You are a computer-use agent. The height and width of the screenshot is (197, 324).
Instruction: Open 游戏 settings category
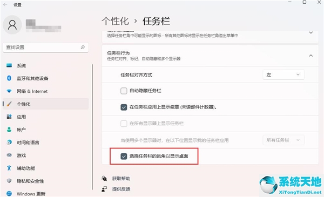click(46, 155)
